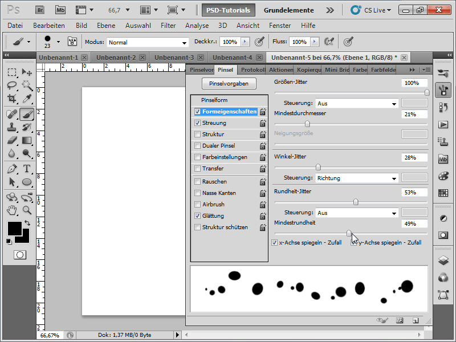Open the Deckkr. opacity slider arrow

(245, 42)
